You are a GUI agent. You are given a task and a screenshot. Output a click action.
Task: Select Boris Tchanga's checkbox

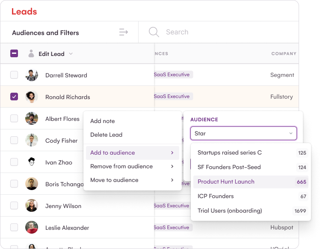click(x=14, y=184)
